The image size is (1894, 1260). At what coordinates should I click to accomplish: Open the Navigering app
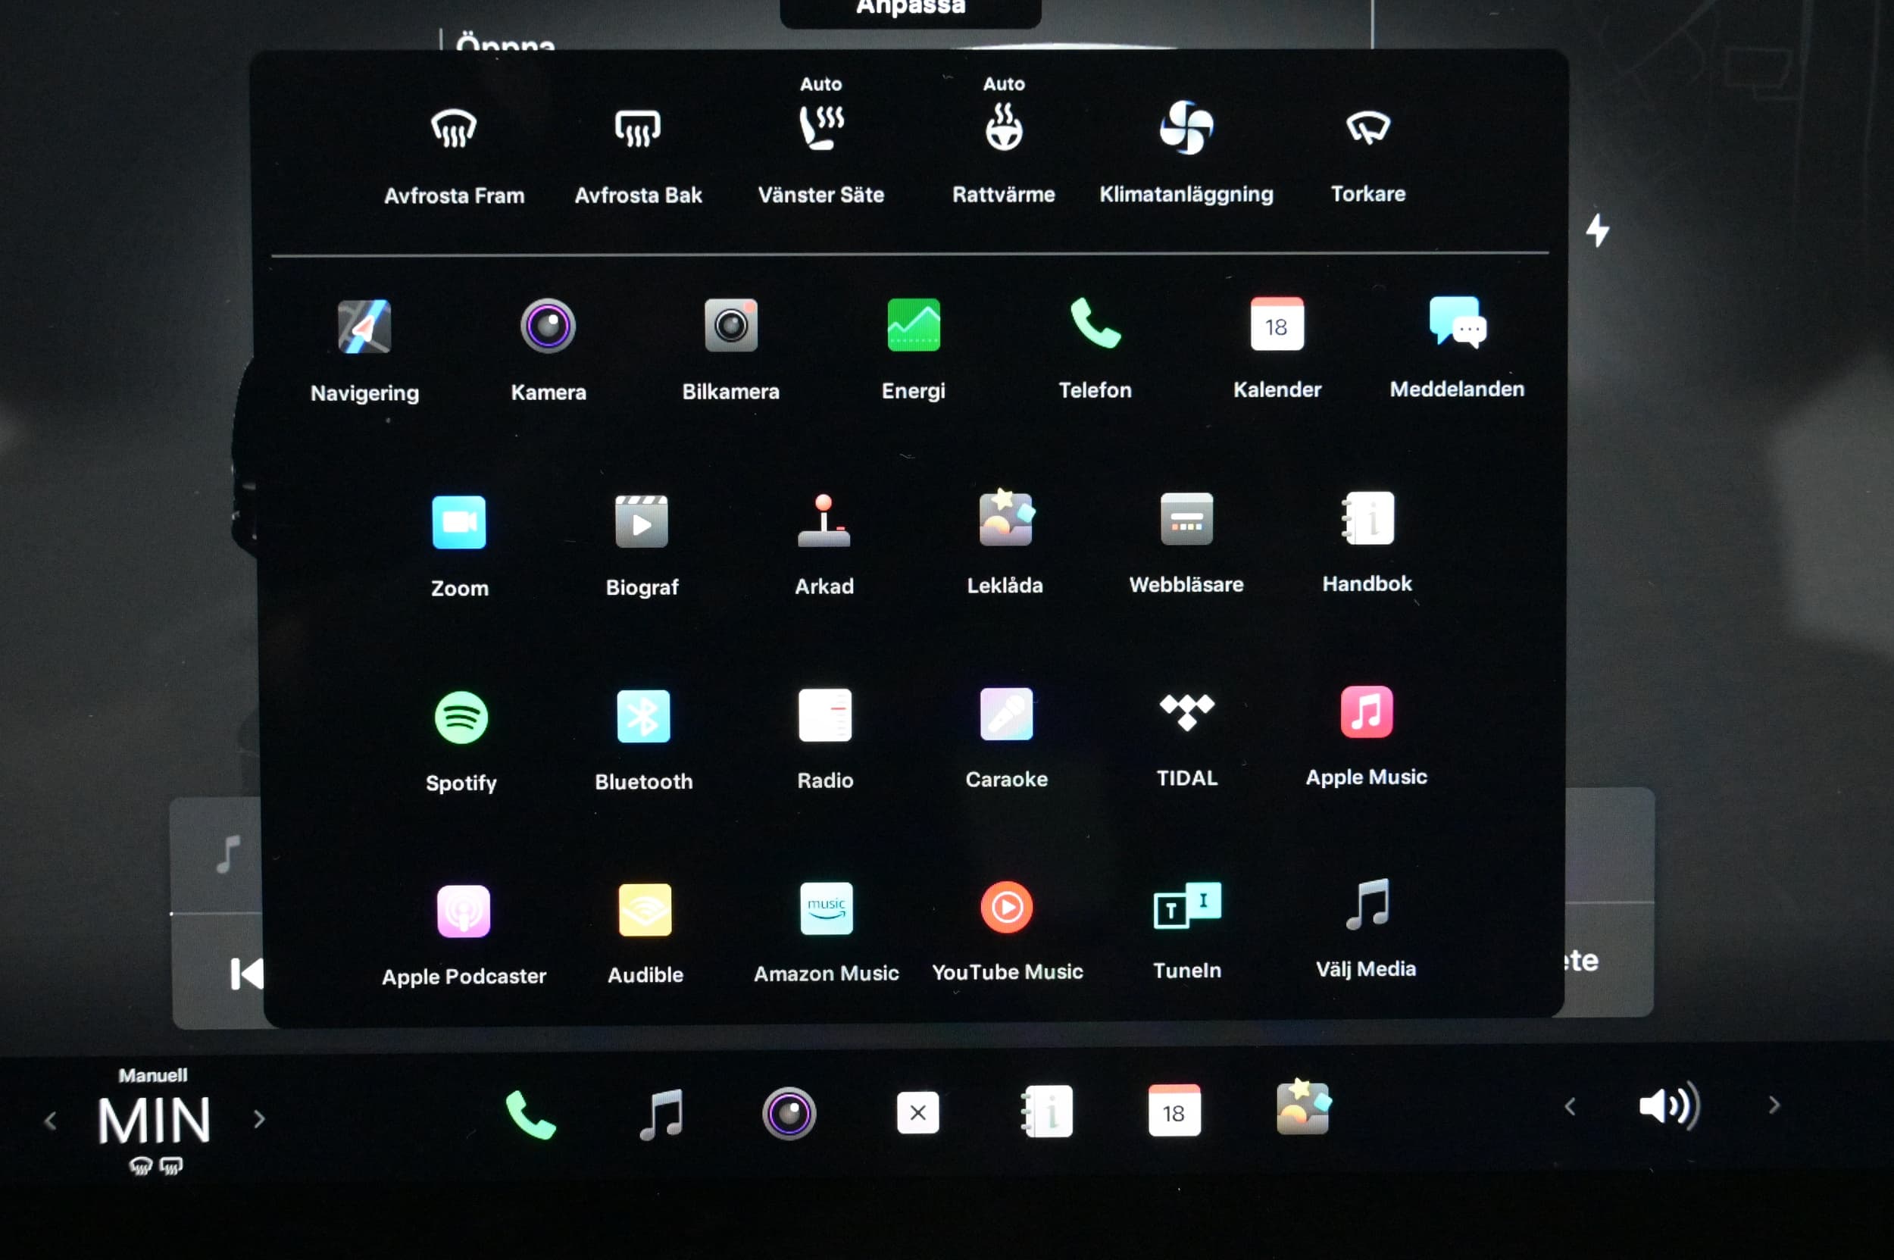click(x=365, y=327)
